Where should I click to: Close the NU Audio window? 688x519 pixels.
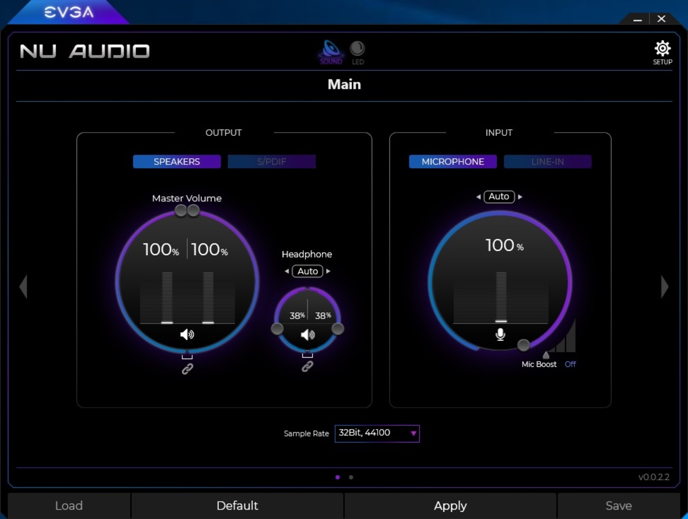[x=662, y=18]
